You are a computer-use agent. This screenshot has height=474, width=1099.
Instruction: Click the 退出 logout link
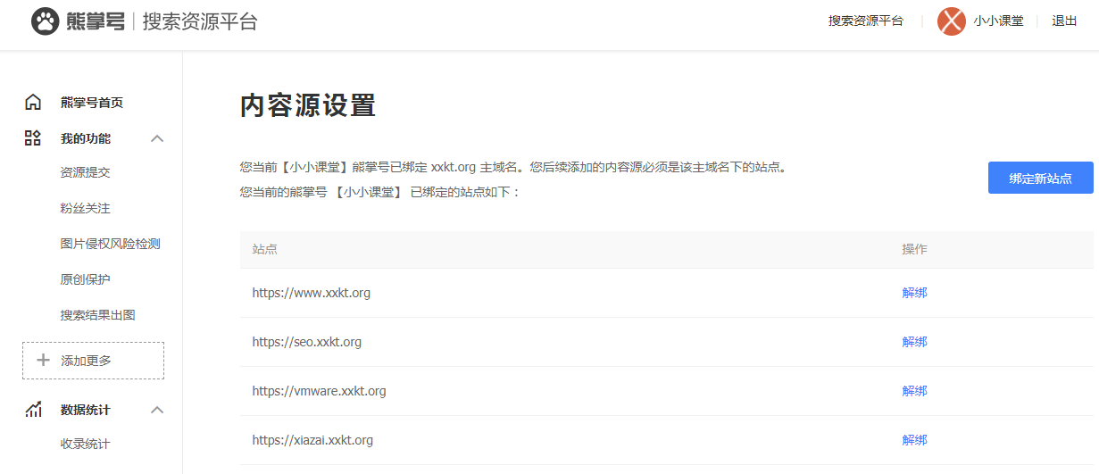[x=1065, y=21]
